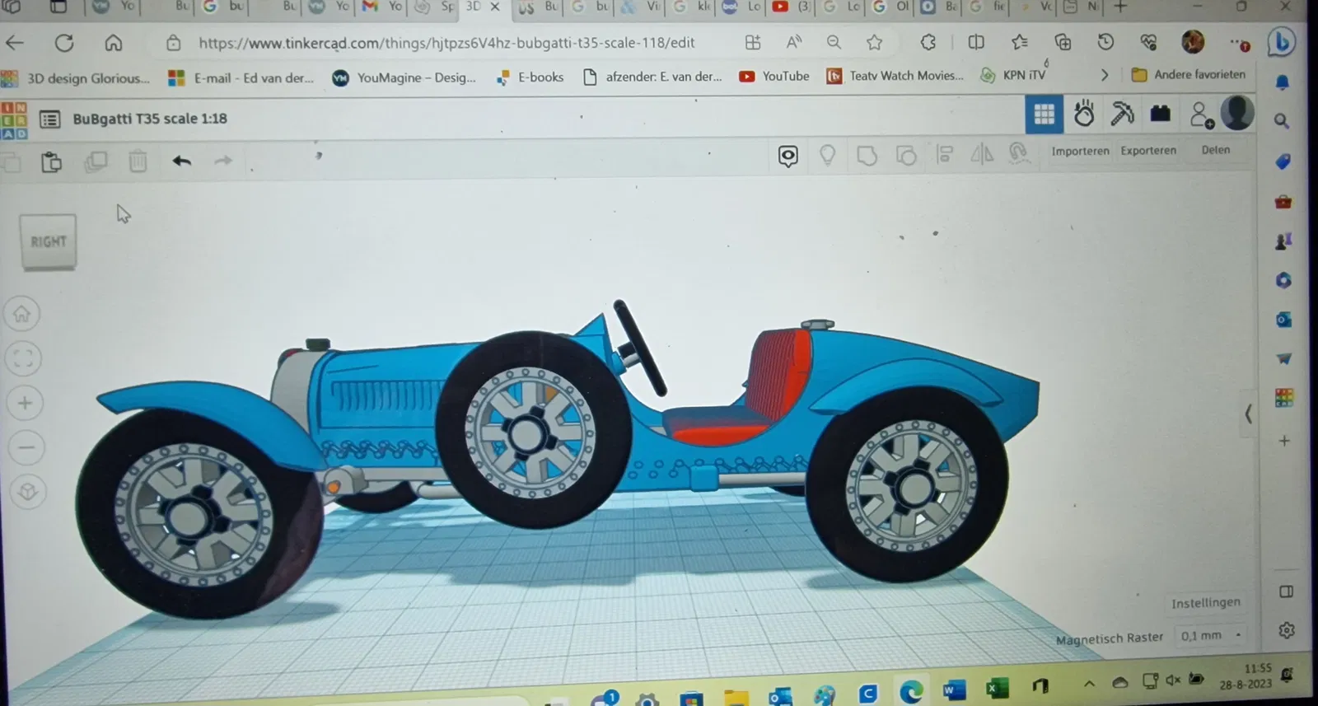Select the Align tool

pos(945,154)
